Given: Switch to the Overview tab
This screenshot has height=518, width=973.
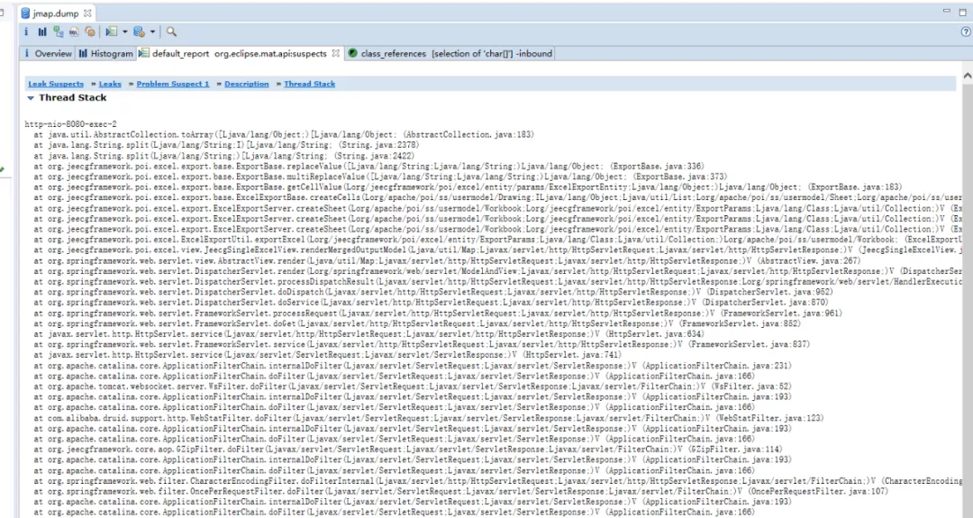Looking at the screenshot, I should click(x=47, y=53).
